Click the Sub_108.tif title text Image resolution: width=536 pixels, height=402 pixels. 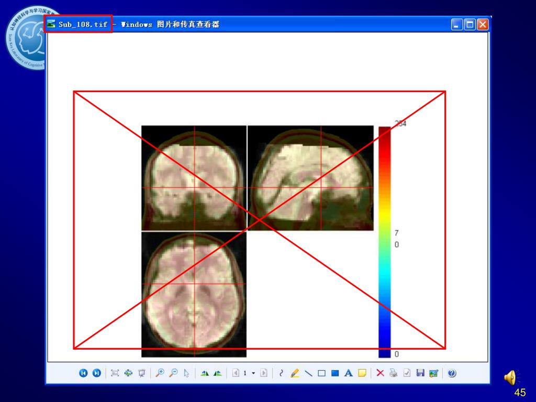tap(83, 24)
